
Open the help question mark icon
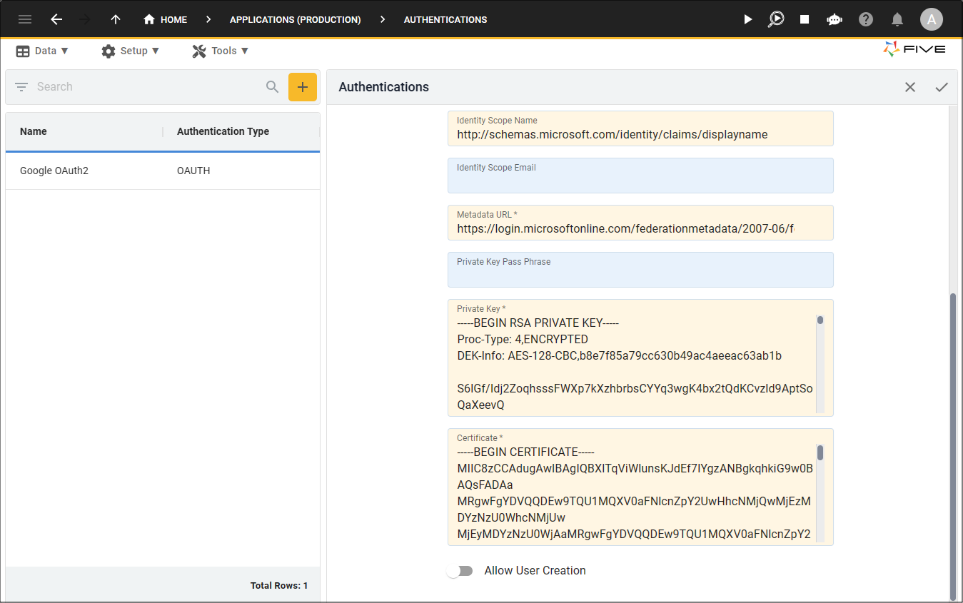coord(866,19)
